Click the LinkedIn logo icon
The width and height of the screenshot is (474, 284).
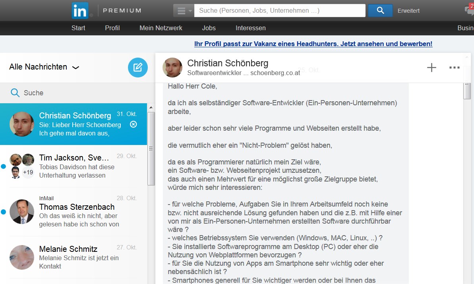(80, 11)
